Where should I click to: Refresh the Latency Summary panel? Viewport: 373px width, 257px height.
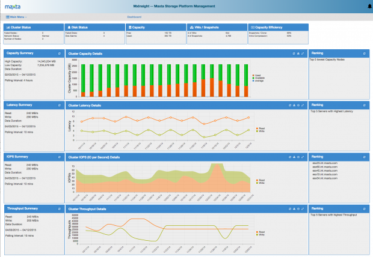click(x=59, y=105)
